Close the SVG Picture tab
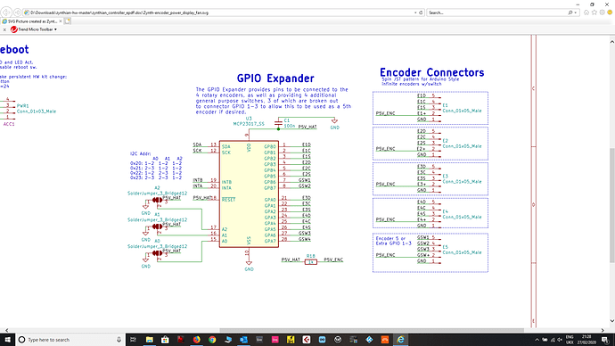The width and height of the screenshot is (615, 346). (61, 21)
